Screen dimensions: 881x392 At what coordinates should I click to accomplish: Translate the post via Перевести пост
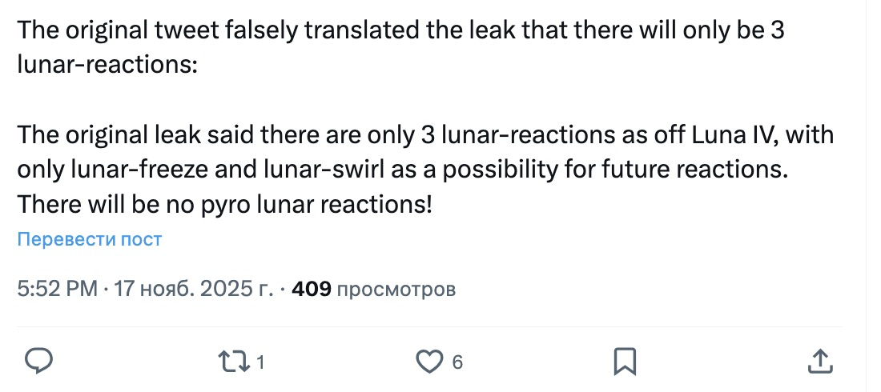90,239
